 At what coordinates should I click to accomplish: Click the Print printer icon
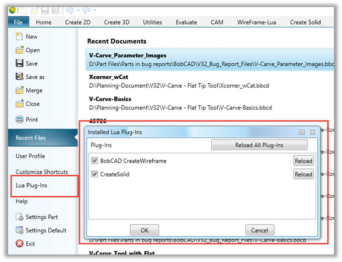click(19, 119)
